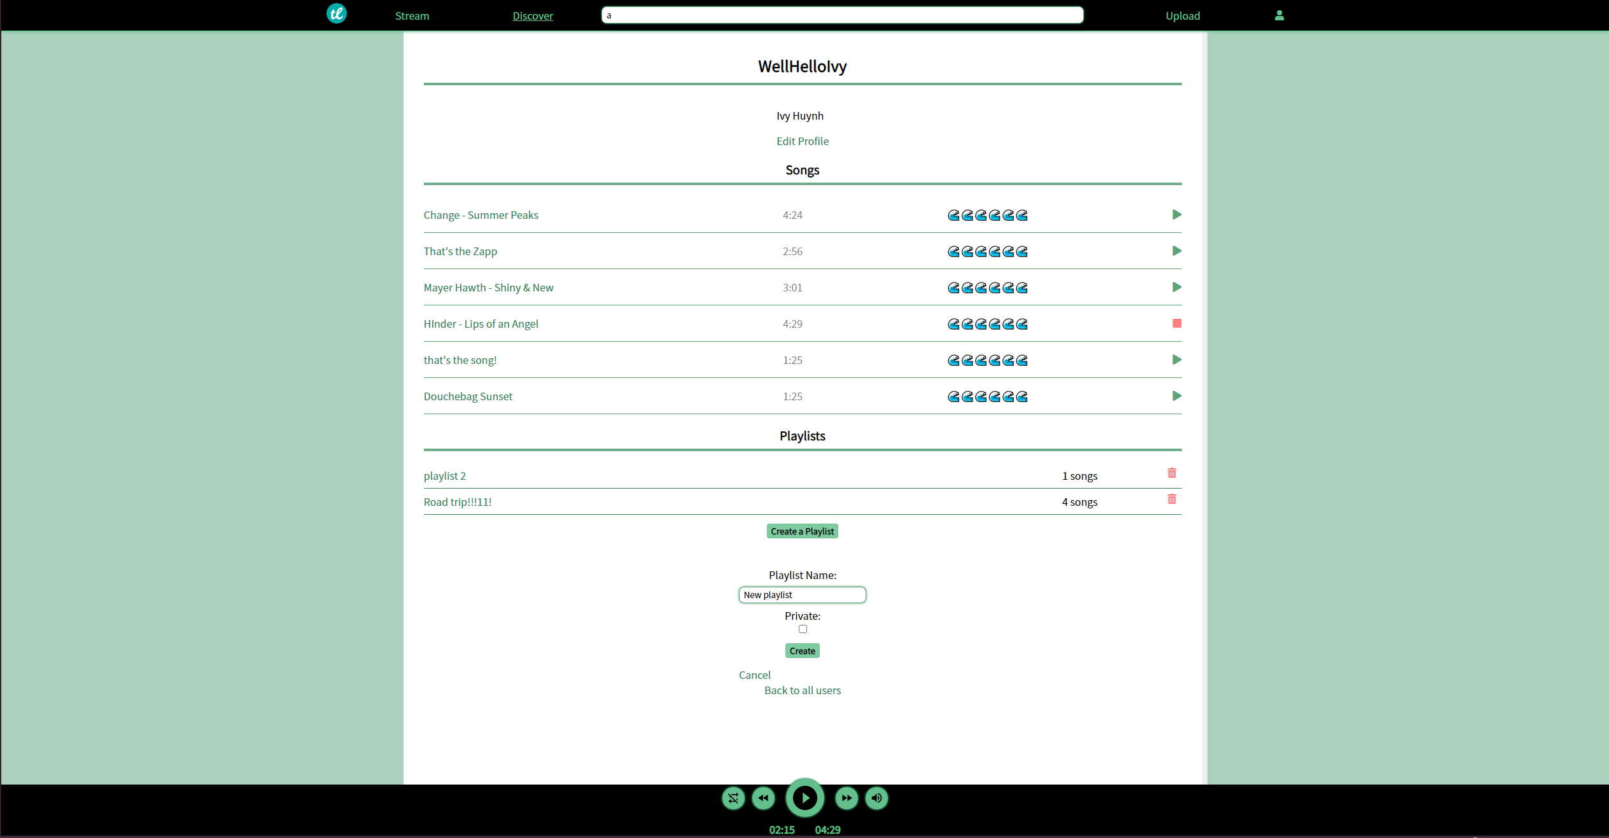This screenshot has height=838, width=1609.
Task: Click the 4 songs count text
Action: point(1079,502)
